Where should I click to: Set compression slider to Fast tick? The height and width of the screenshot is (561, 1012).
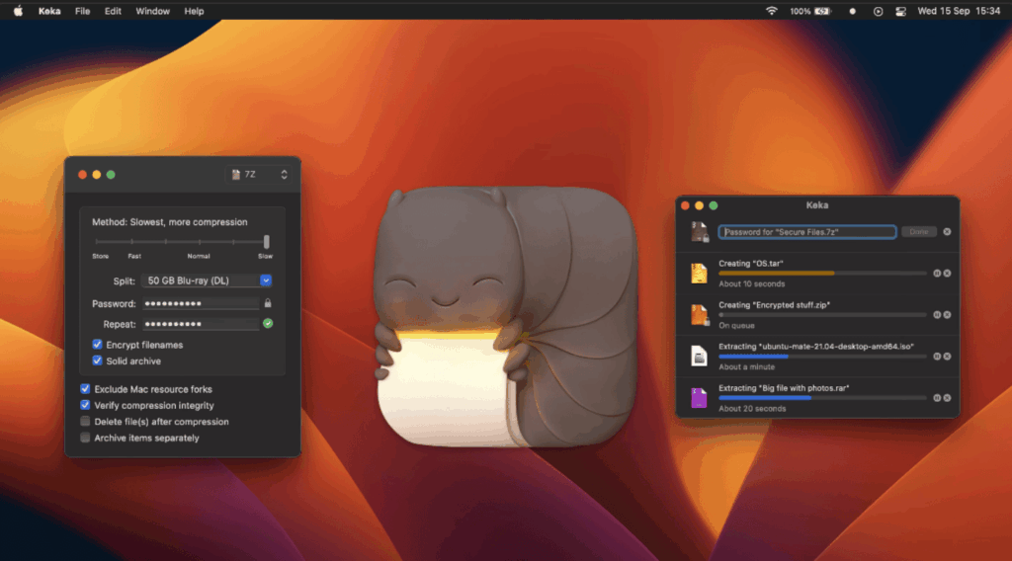[132, 242]
